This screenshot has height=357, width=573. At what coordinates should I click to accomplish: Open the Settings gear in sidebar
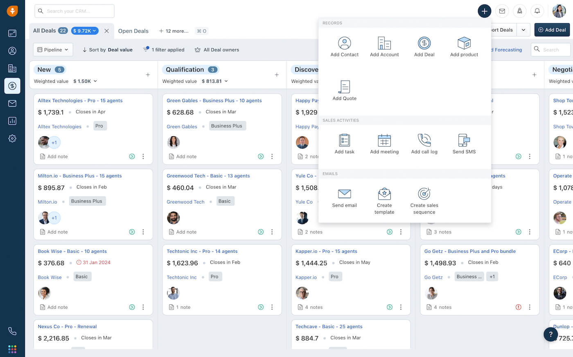point(12,138)
